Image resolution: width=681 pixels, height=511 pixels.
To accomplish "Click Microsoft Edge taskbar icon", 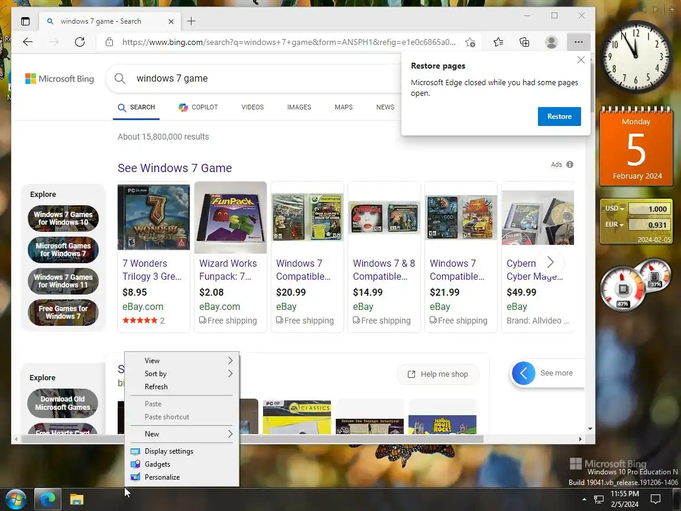I will [x=48, y=500].
